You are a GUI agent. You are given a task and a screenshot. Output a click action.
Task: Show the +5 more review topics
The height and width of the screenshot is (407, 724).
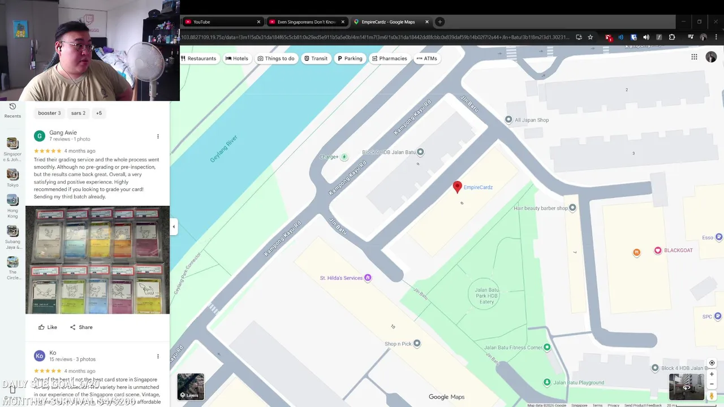coord(98,113)
